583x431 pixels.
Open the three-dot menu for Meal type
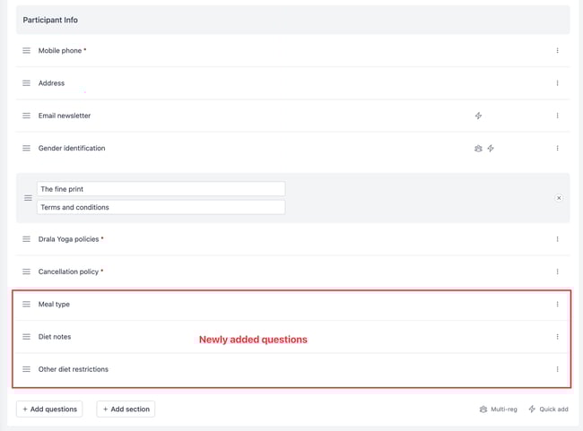coord(557,305)
